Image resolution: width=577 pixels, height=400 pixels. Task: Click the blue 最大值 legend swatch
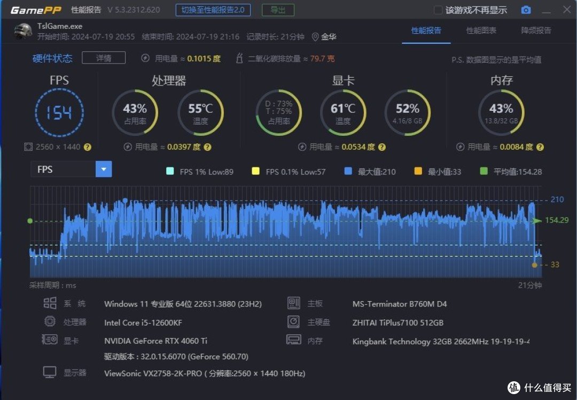tap(348, 171)
